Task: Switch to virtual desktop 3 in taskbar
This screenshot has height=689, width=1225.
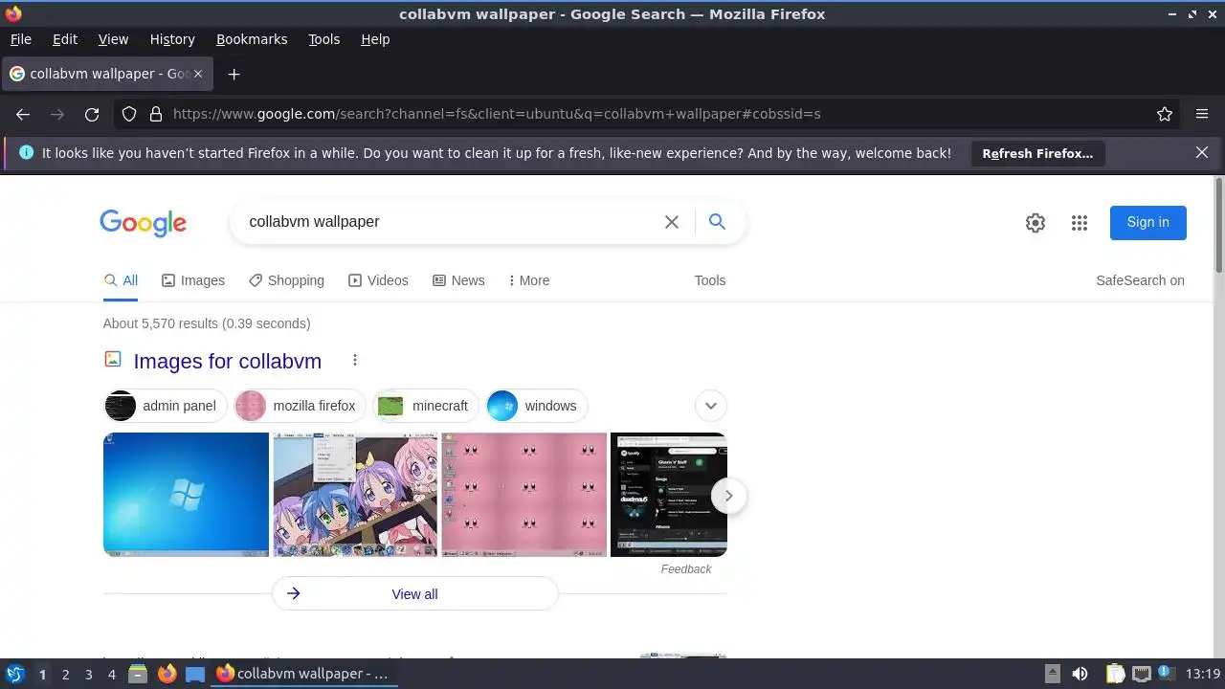Action: click(88, 674)
